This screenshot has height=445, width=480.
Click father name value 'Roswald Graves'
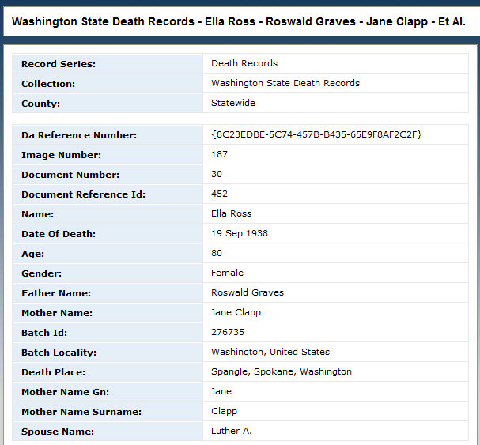coord(247,293)
